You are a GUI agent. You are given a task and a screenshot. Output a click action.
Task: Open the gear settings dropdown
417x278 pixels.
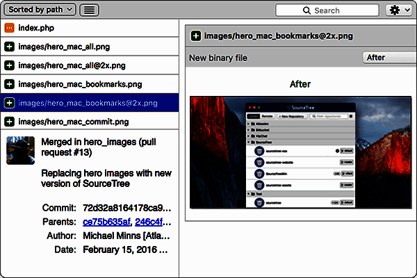pos(399,10)
